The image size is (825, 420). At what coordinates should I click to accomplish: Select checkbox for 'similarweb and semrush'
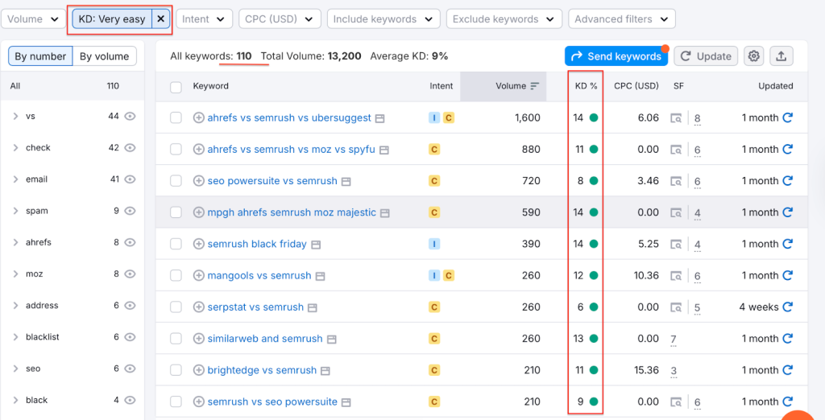tap(176, 339)
